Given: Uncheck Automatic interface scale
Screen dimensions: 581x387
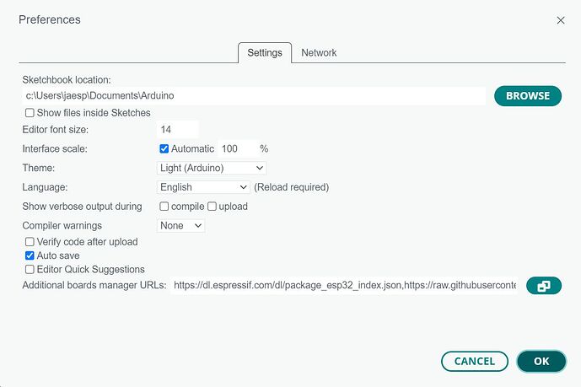Looking at the screenshot, I should point(164,148).
